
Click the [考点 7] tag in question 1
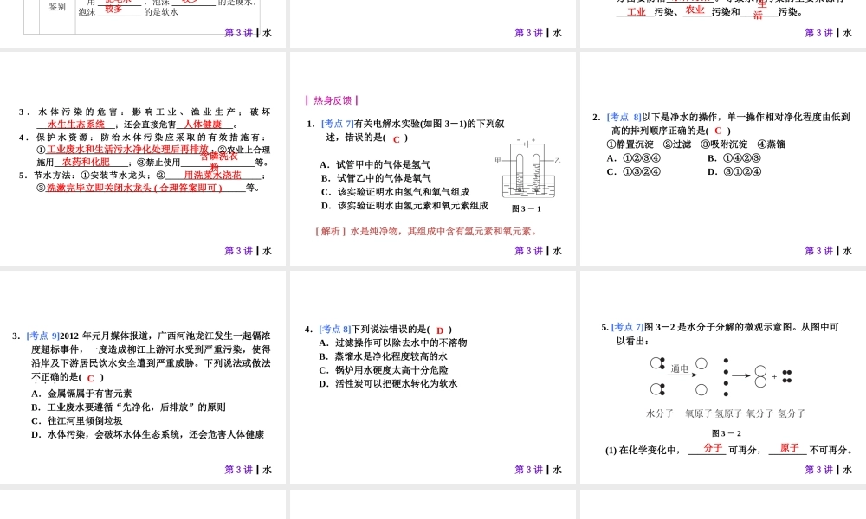(337, 124)
